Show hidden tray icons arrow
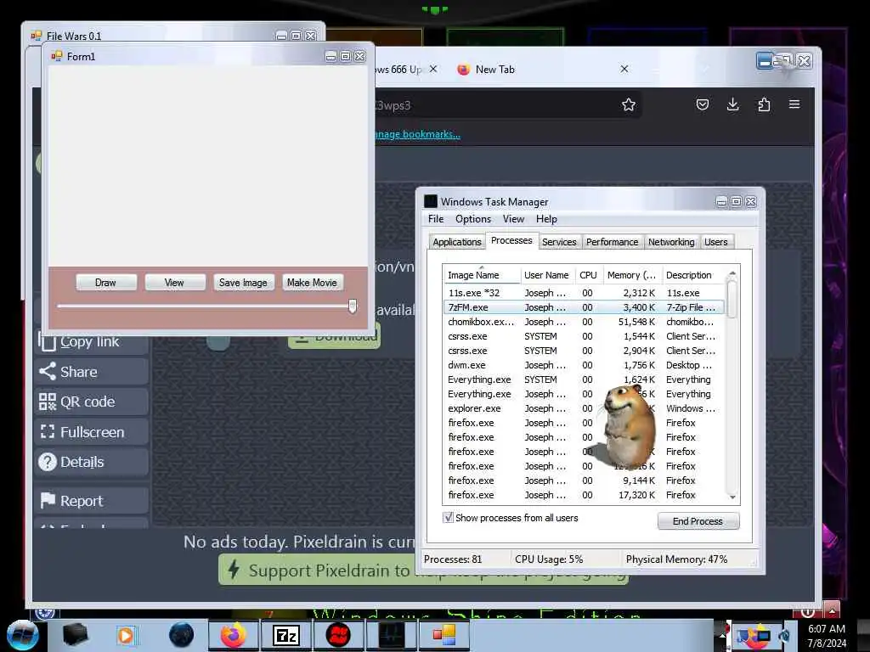Screen dimensions: 870x652 (722, 636)
